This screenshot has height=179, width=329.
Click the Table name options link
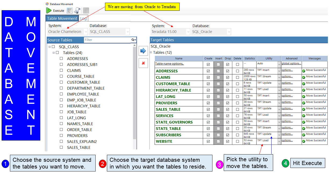[169, 64]
